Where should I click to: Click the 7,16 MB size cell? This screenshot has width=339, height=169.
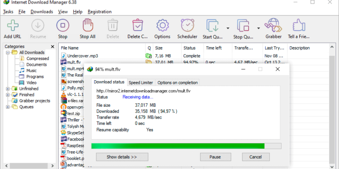163,56
